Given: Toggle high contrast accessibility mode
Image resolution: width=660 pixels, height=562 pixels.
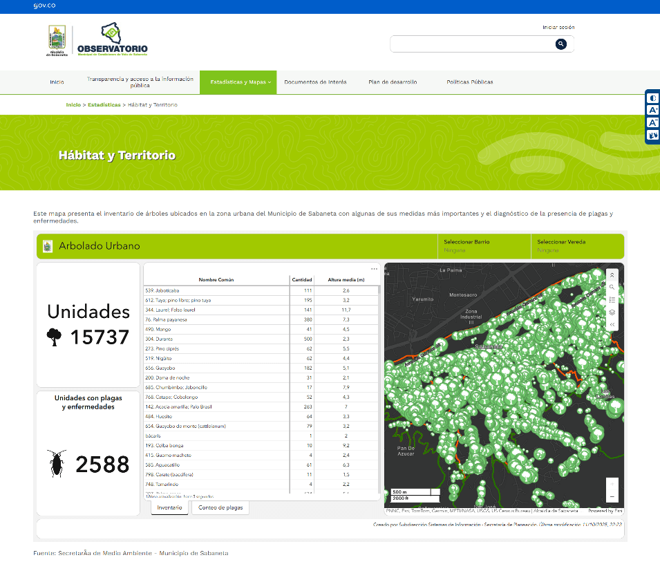Looking at the screenshot, I should pyautogui.click(x=653, y=98).
